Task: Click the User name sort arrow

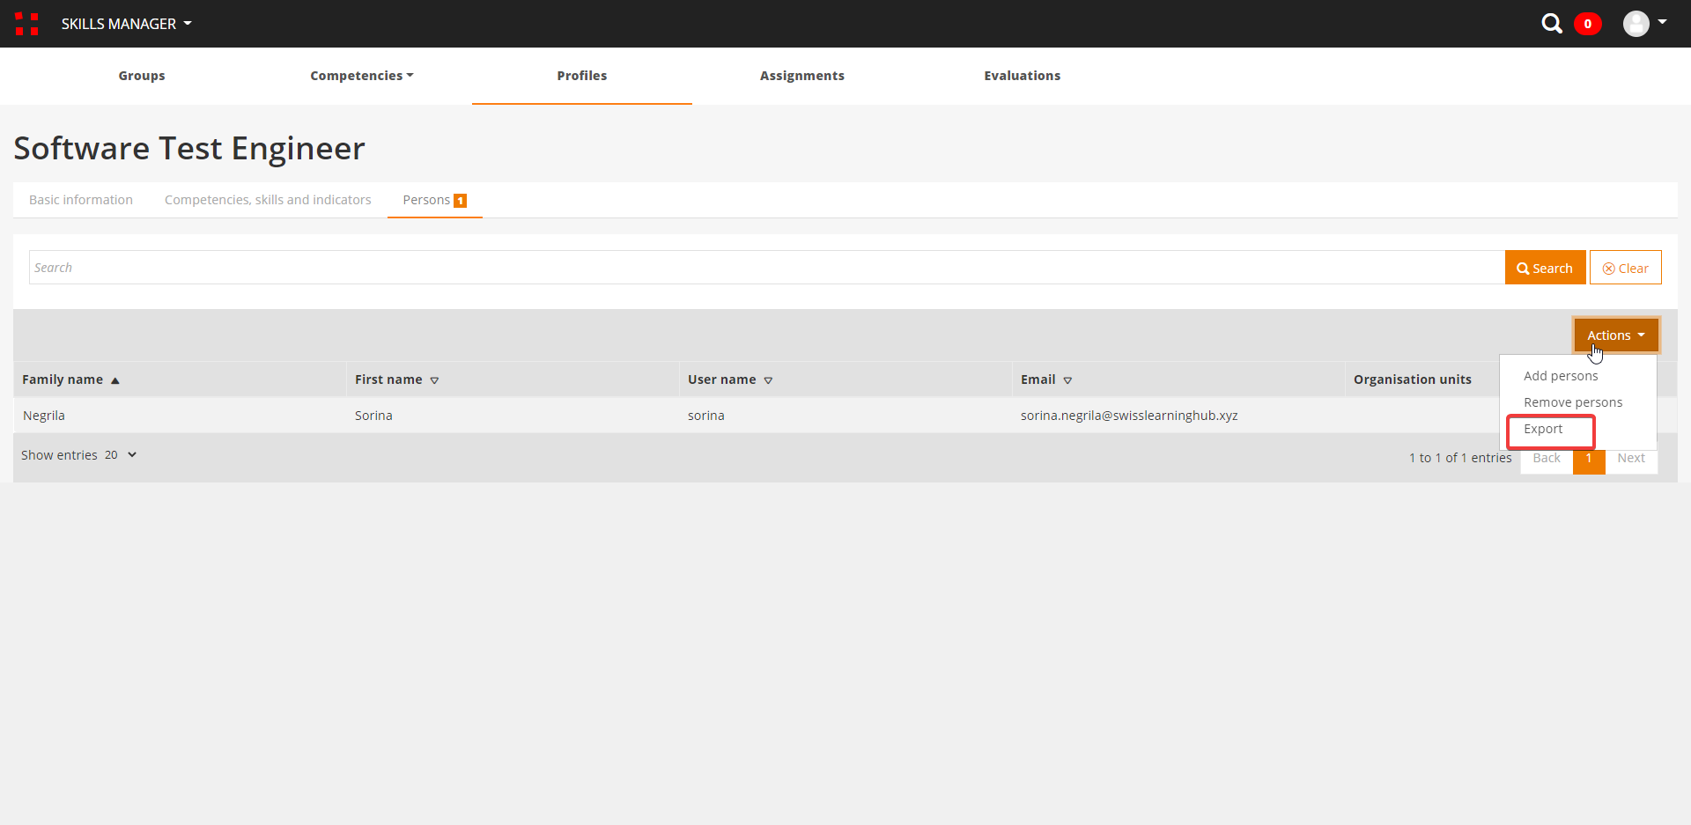Action: tap(768, 380)
